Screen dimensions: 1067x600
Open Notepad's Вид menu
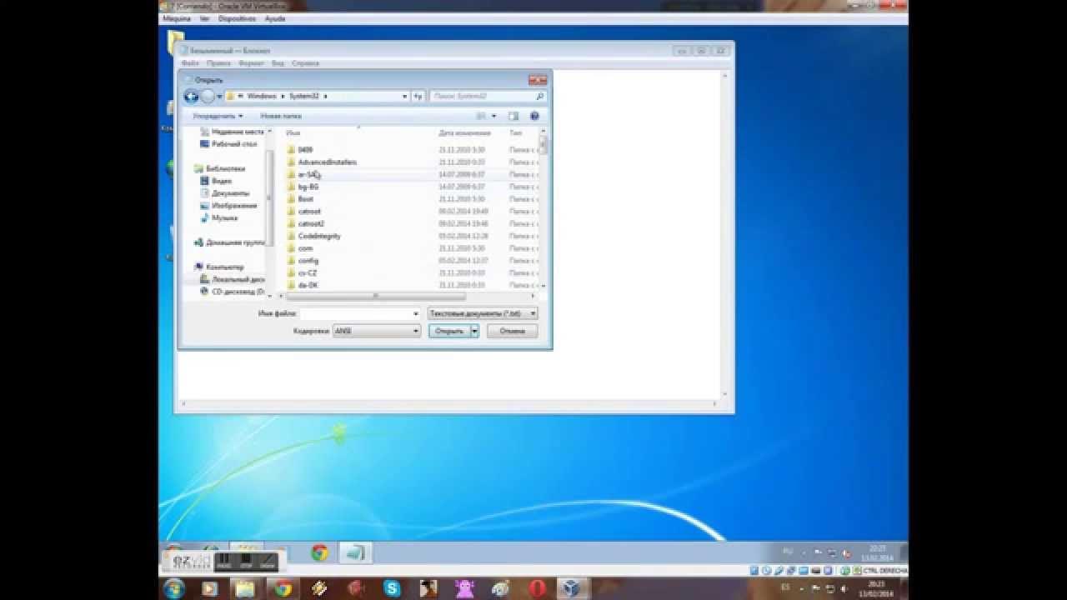[x=278, y=63]
